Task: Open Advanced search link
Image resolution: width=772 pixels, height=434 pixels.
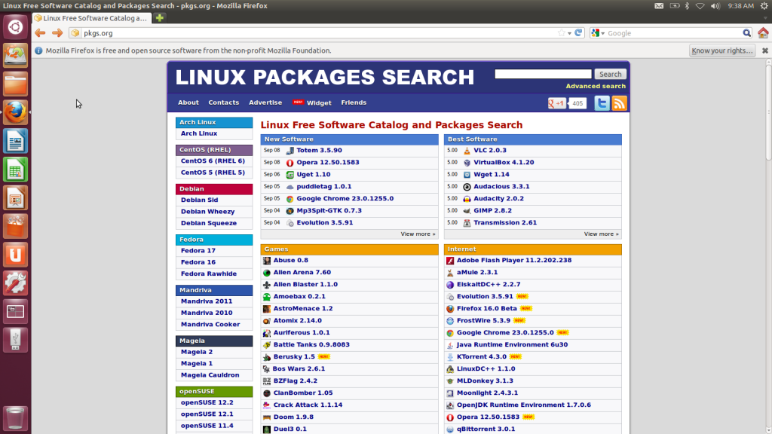Action: [x=596, y=86]
